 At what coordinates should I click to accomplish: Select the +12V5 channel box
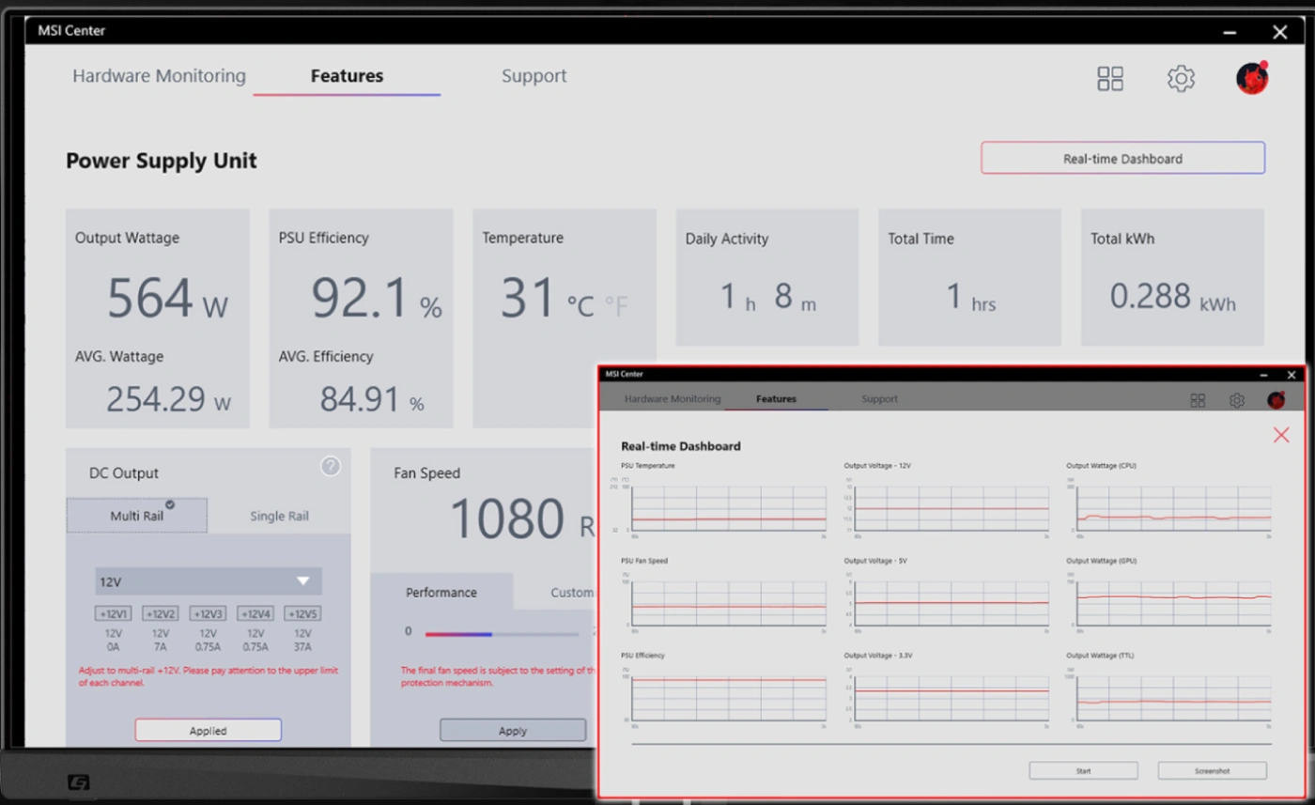pos(302,613)
